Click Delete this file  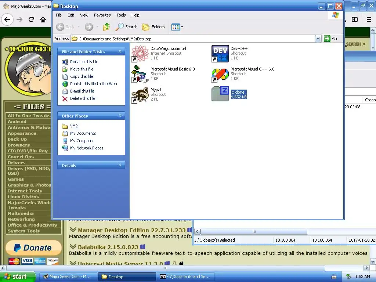click(x=83, y=98)
